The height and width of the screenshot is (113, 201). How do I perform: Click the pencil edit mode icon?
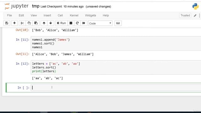coord(195,15)
